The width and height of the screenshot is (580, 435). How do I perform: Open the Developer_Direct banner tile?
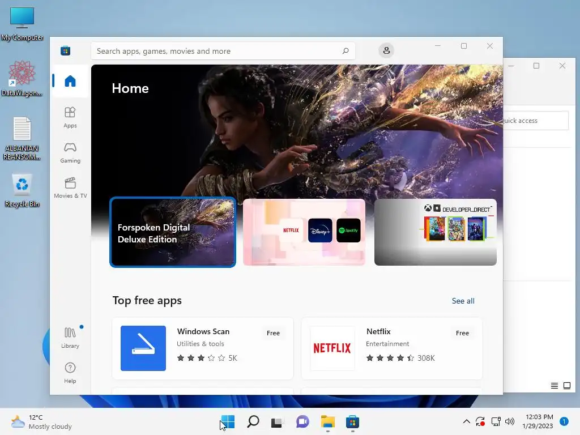coord(436,232)
